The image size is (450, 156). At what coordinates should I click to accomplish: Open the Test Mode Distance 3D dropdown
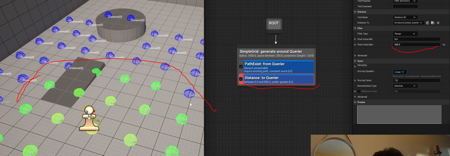(405, 17)
